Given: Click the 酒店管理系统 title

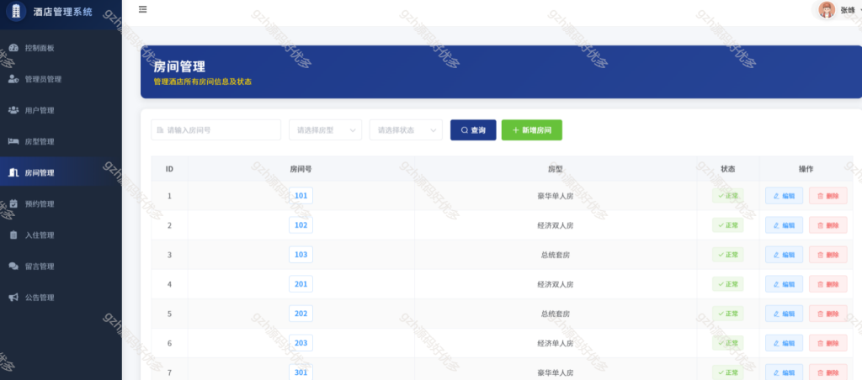Looking at the screenshot, I should click(63, 12).
